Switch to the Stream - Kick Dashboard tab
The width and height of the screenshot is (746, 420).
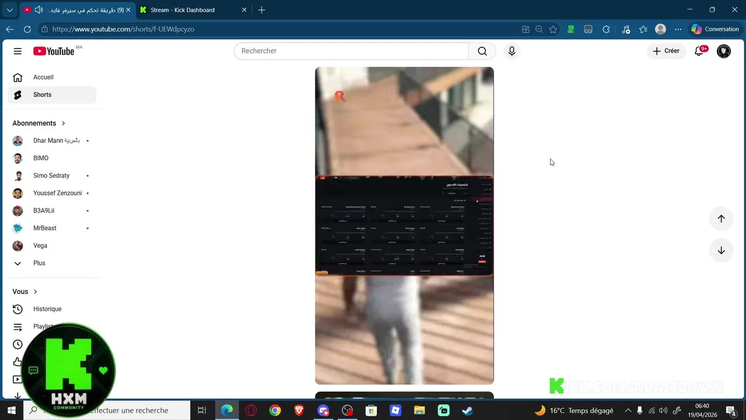[x=193, y=10]
